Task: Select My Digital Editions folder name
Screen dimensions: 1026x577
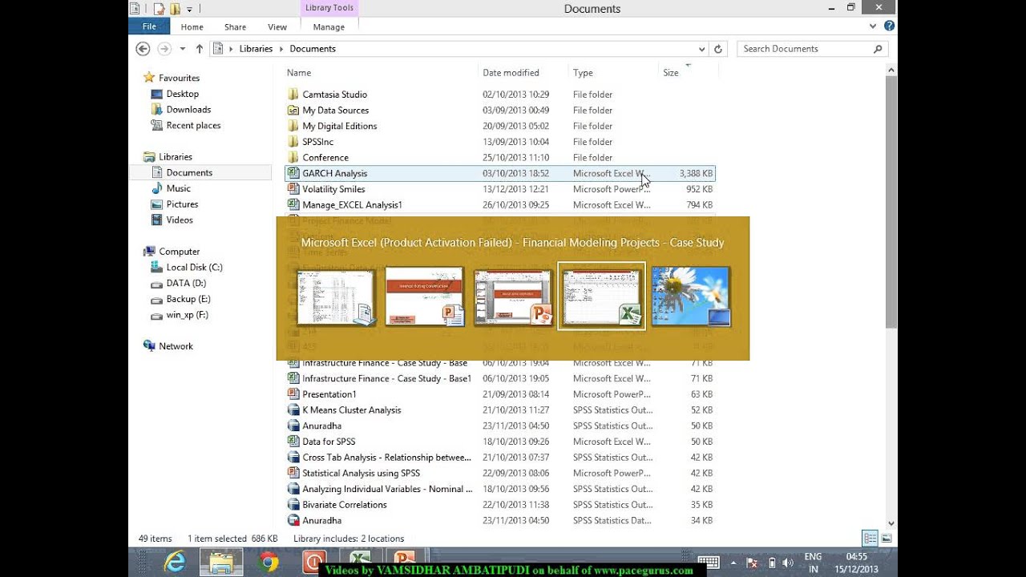Action: tap(339, 126)
